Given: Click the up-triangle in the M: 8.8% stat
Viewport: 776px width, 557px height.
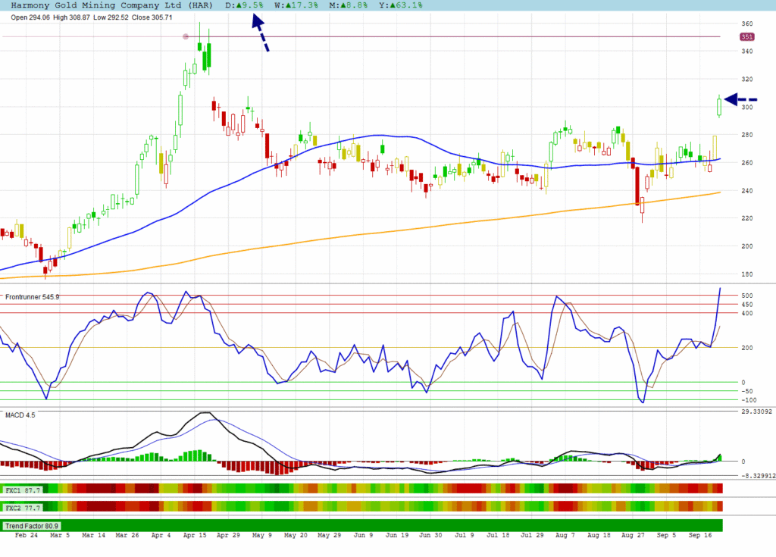Looking at the screenshot, I should coord(344,5).
